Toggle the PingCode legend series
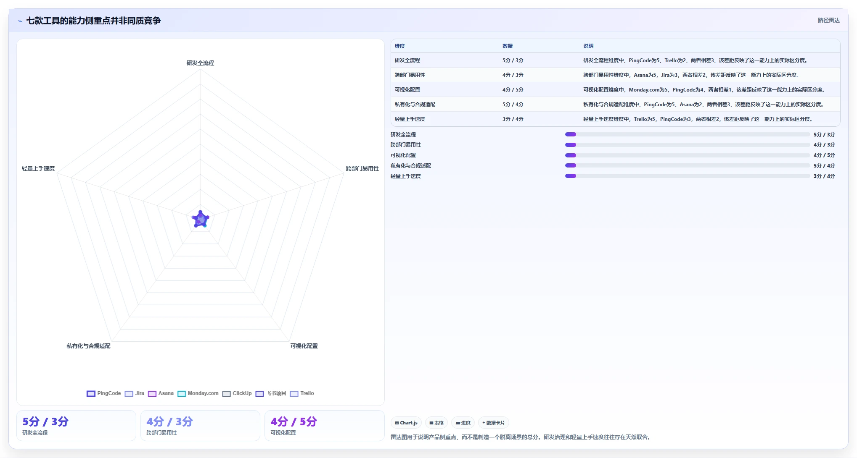Viewport: 857px width, 458px height. click(104, 393)
